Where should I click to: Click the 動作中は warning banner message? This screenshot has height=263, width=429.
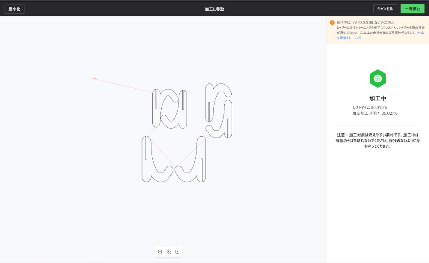point(366,22)
